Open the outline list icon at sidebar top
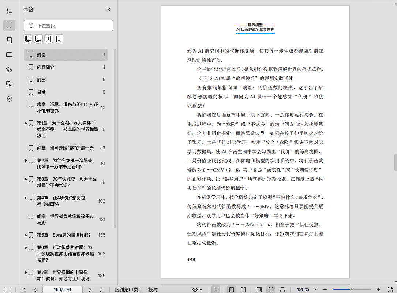This screenshot has height=293, width=397. coord(9,11)
